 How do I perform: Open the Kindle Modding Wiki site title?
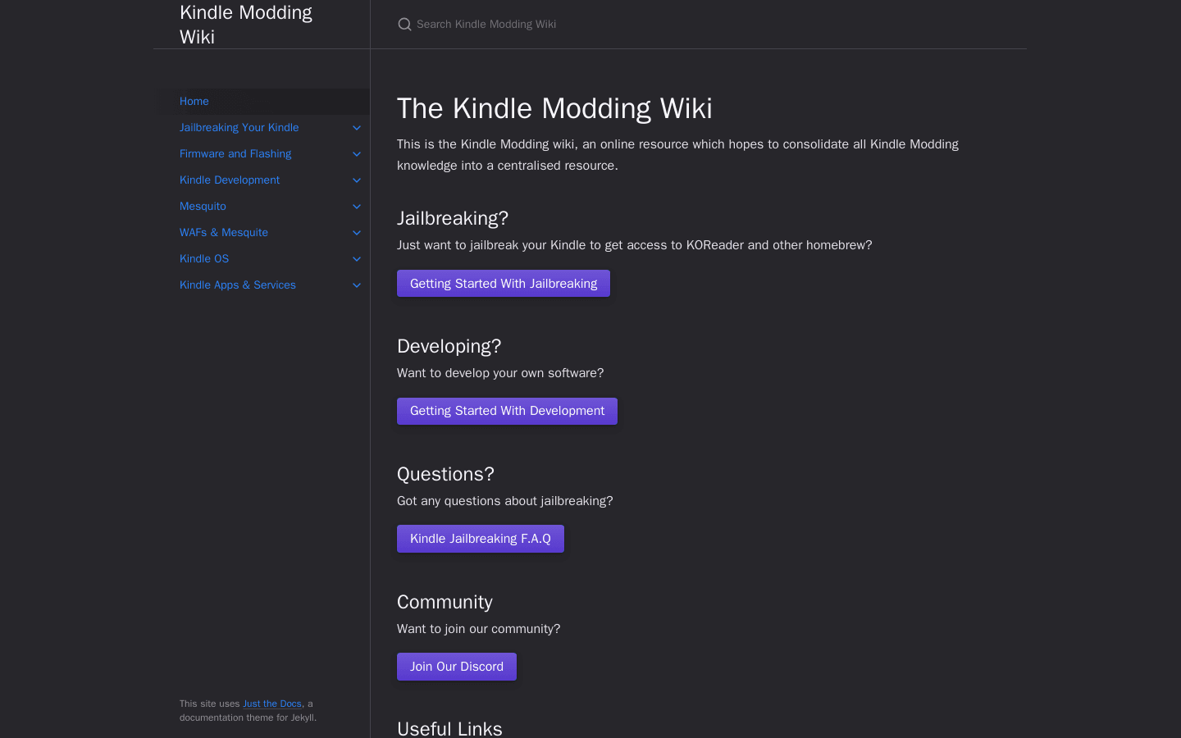(x=245, y=24)
